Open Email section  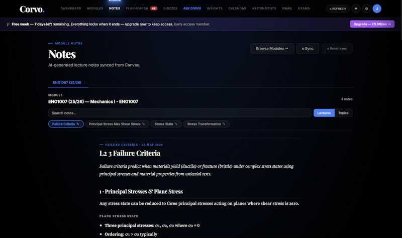(287, 9)
